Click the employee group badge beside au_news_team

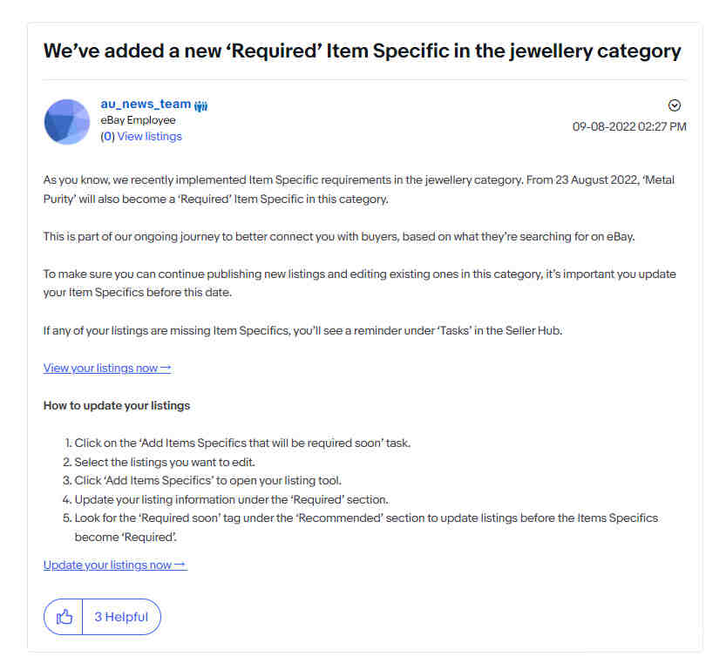click(x=201, y=106)
